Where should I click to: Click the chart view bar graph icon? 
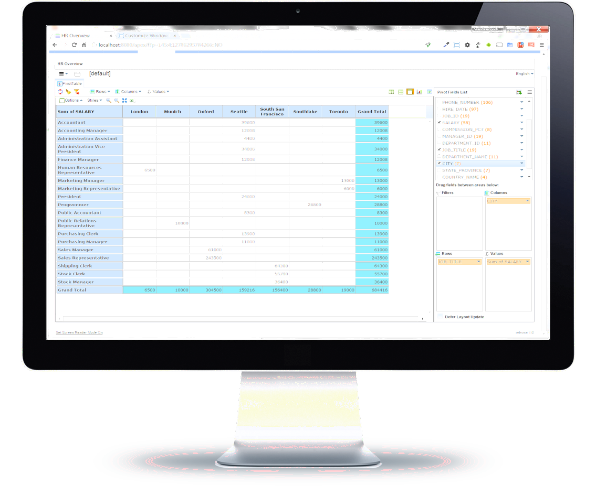[x=419, y=92]
